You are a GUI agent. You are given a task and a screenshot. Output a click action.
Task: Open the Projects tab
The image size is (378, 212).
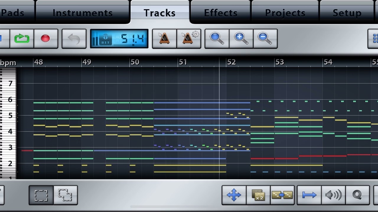(x=285, y=13)
